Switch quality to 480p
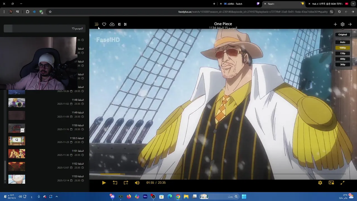This screenshot has height=201, width=357. tap(342, 59)
